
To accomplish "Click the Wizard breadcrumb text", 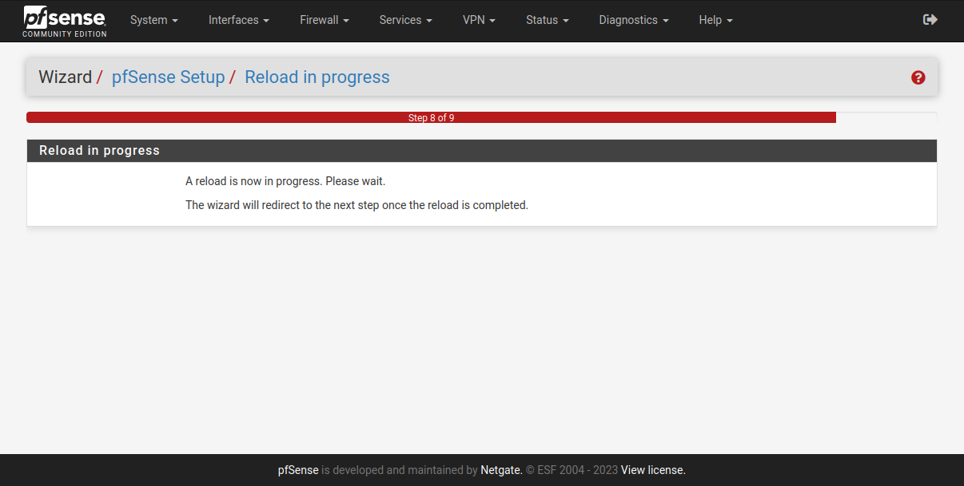I will click(x=66, y=77).
